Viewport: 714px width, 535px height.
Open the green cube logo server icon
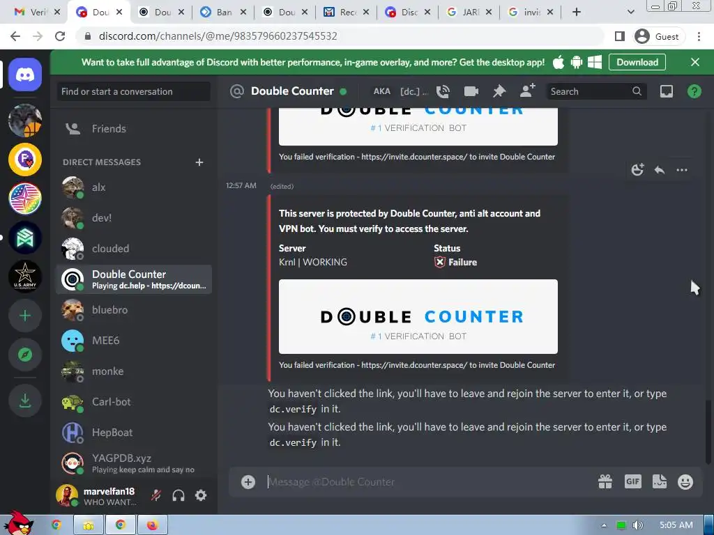tap(25, 238)
